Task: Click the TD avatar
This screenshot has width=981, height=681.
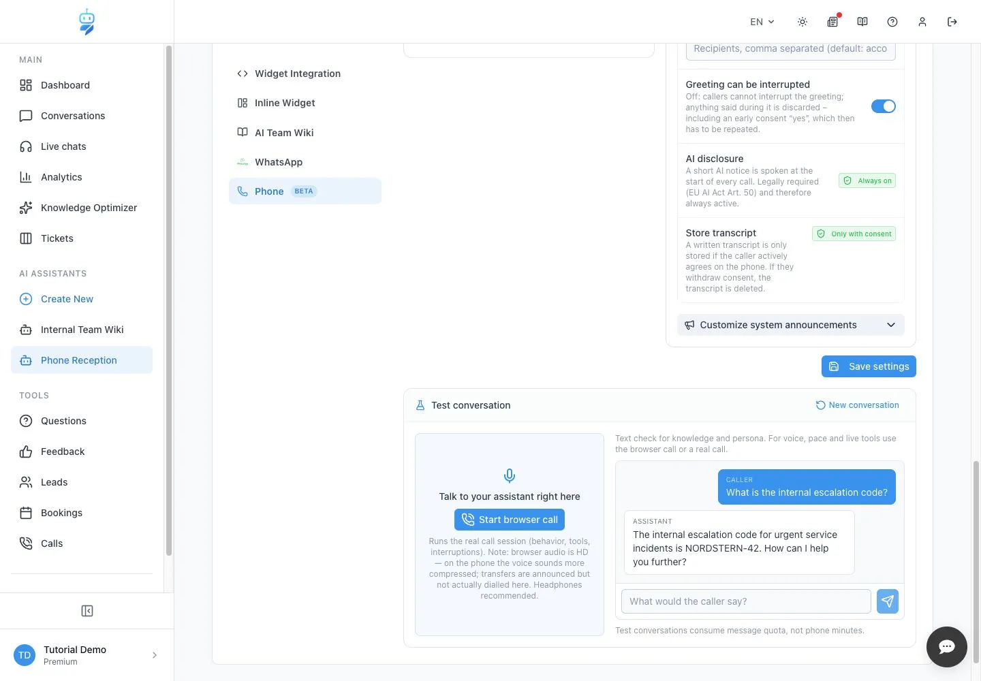Action: click(25, 655)
